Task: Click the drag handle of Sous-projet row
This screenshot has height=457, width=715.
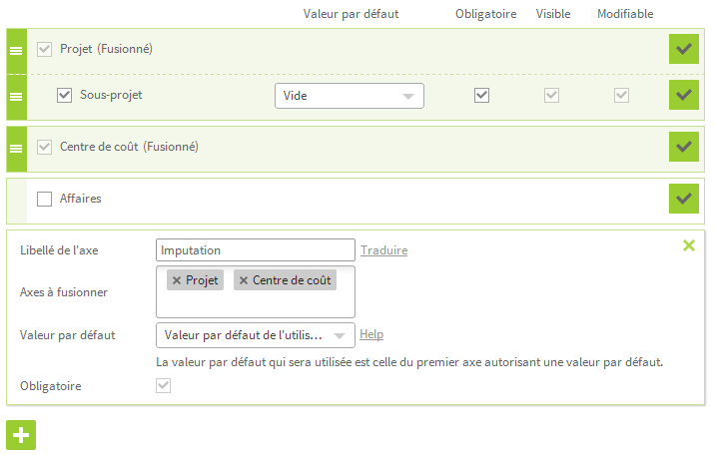Action: [x=16, y=97]
